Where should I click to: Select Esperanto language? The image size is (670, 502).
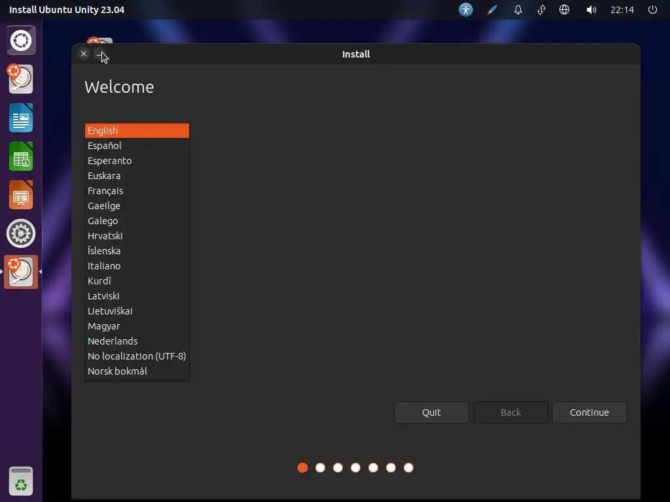pyautogui.click(x=137, y=161)
